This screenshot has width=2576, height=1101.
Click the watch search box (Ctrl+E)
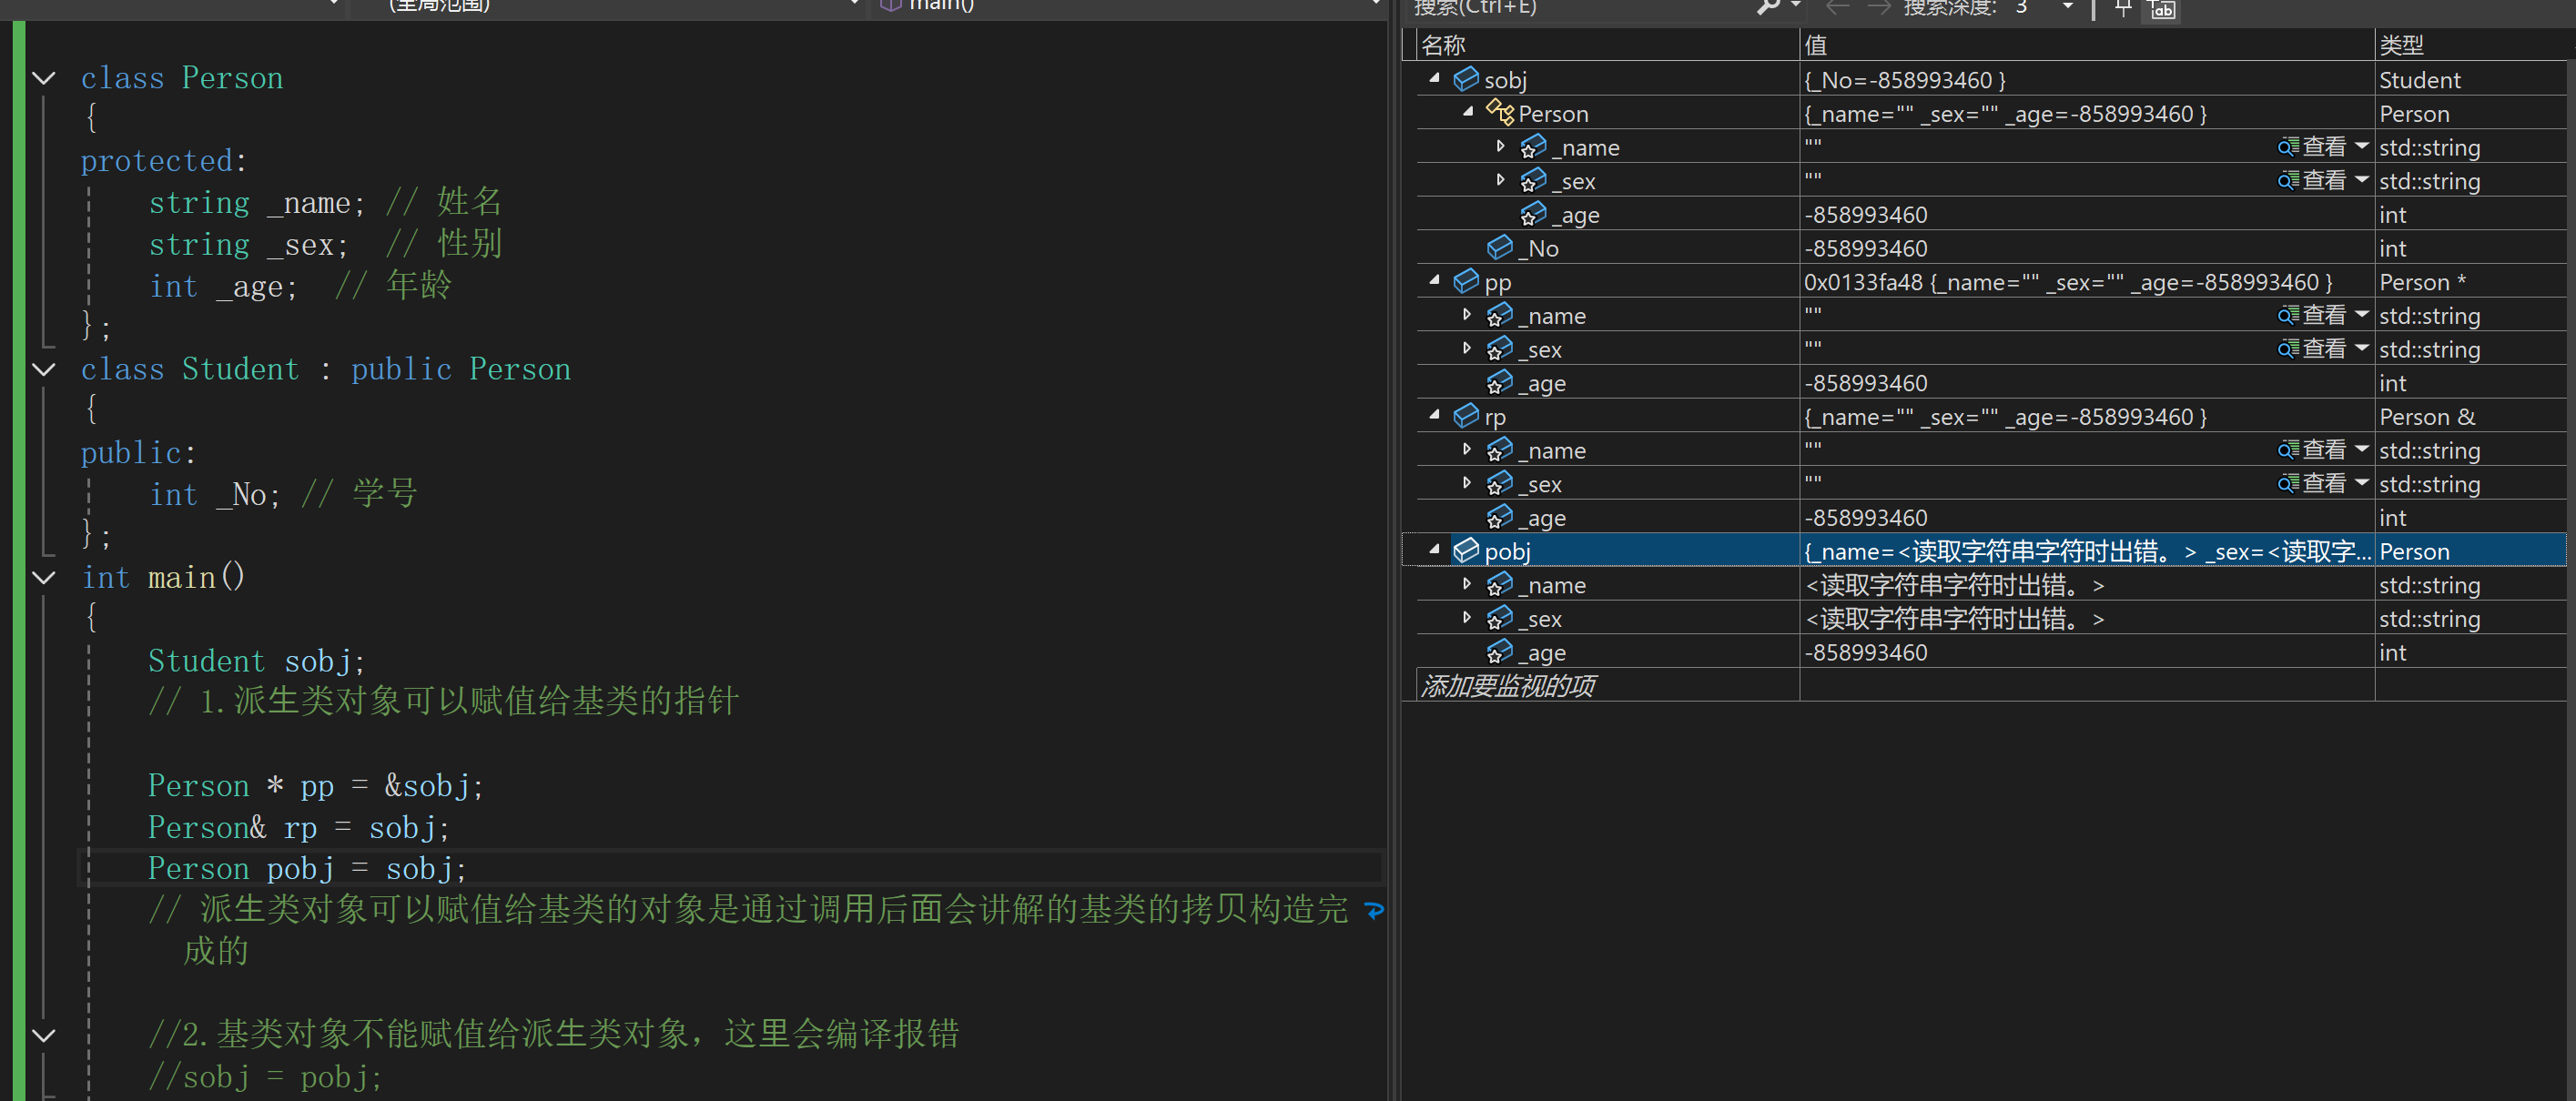coord(1580,8)
